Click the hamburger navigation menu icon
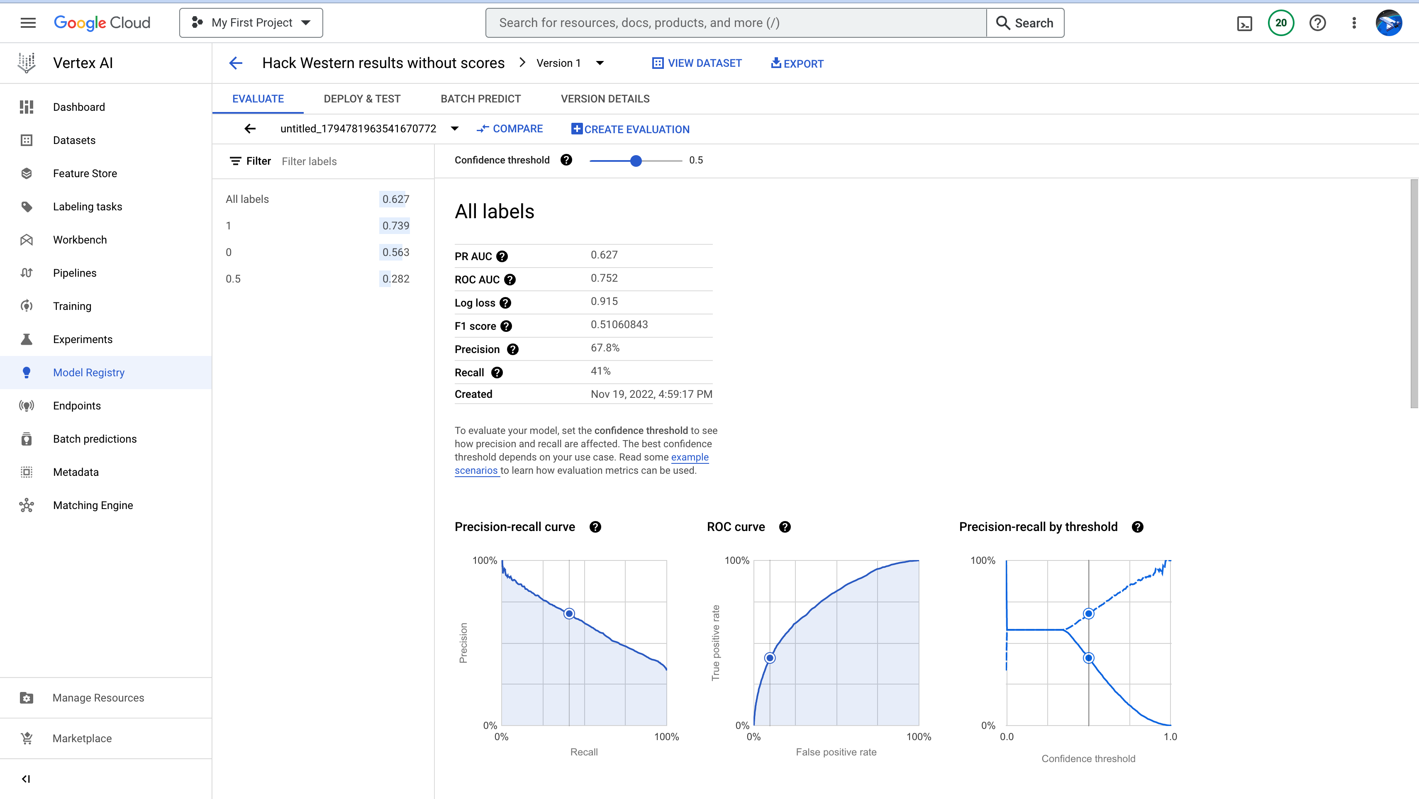The image size is (1419, 799). (x=27, y=22)
